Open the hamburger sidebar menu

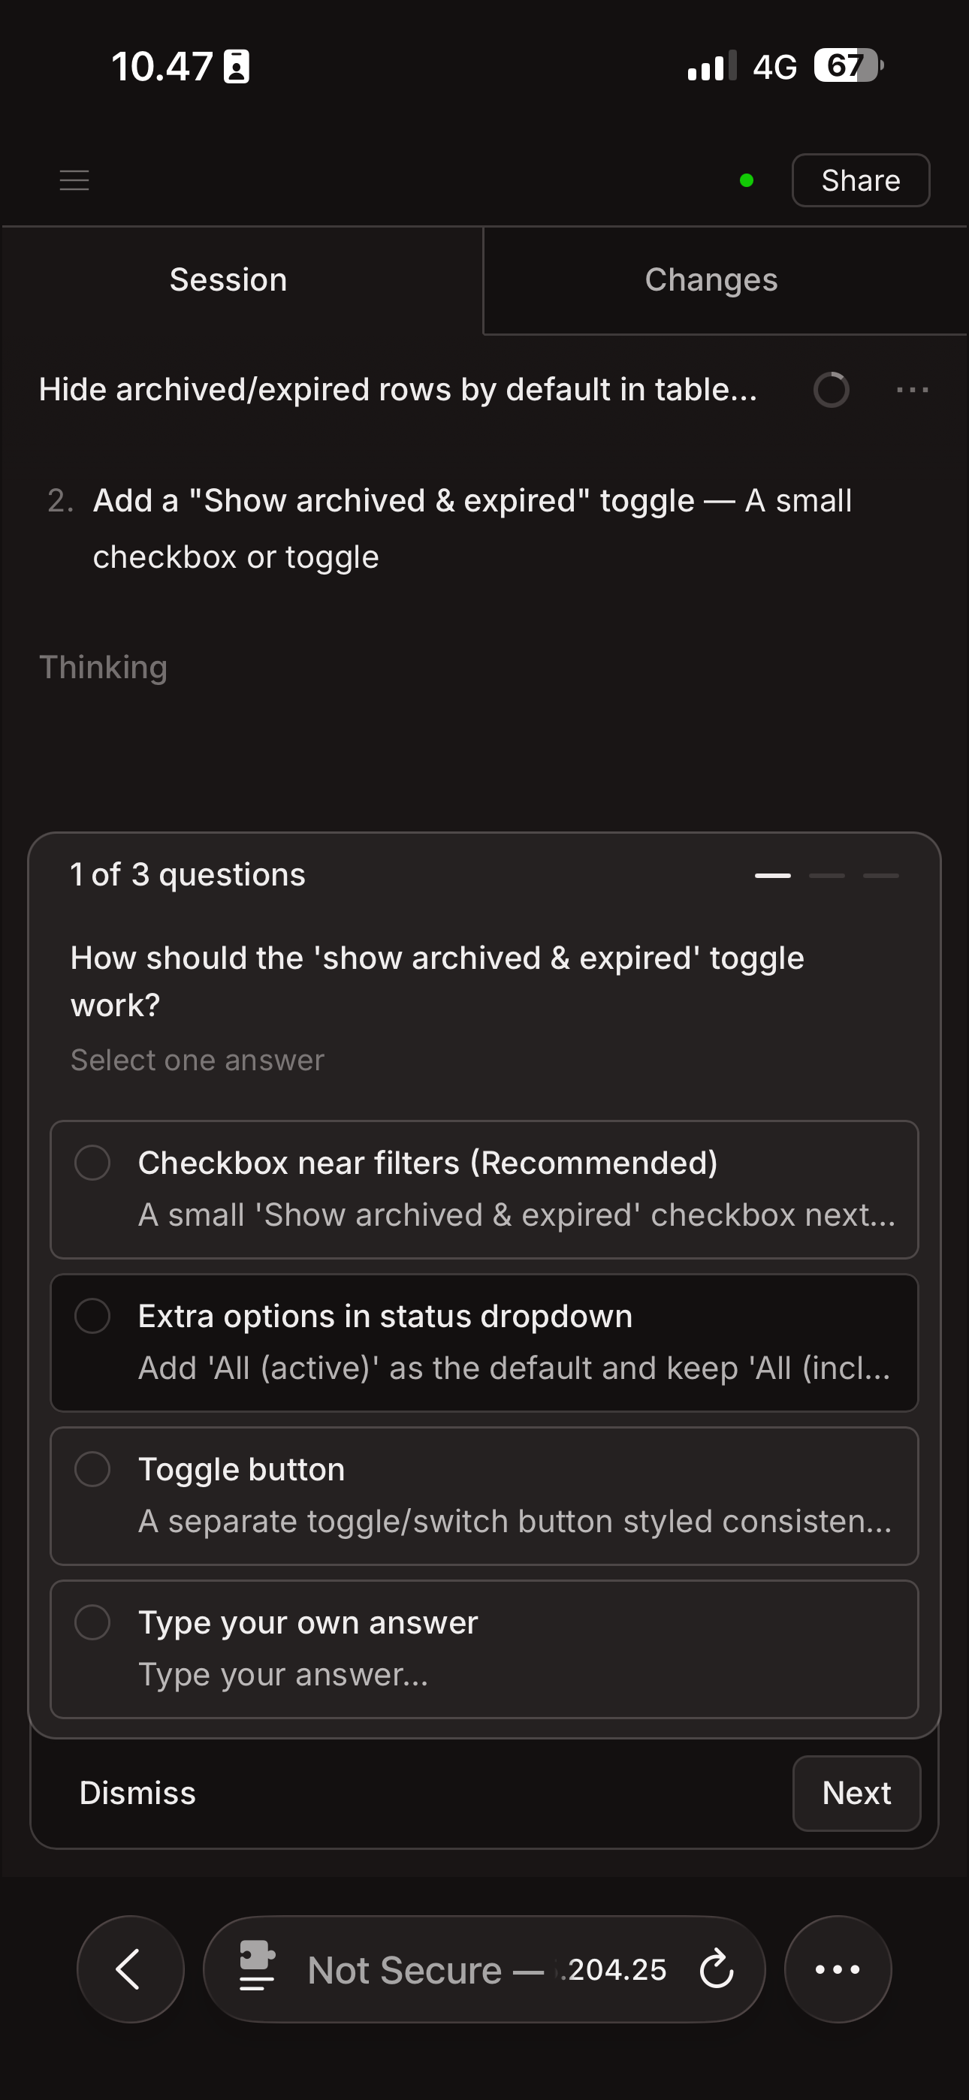pyautogui.click(x=74, y=180)
